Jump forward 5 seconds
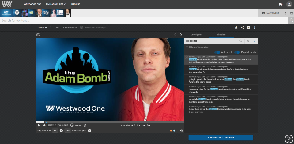294x144 pixels. point(149,125)
